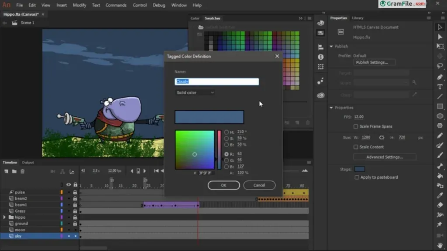Select the Selection arrow tool
Viewport: 447px width, 251px height.
click(x=440, y=27)
